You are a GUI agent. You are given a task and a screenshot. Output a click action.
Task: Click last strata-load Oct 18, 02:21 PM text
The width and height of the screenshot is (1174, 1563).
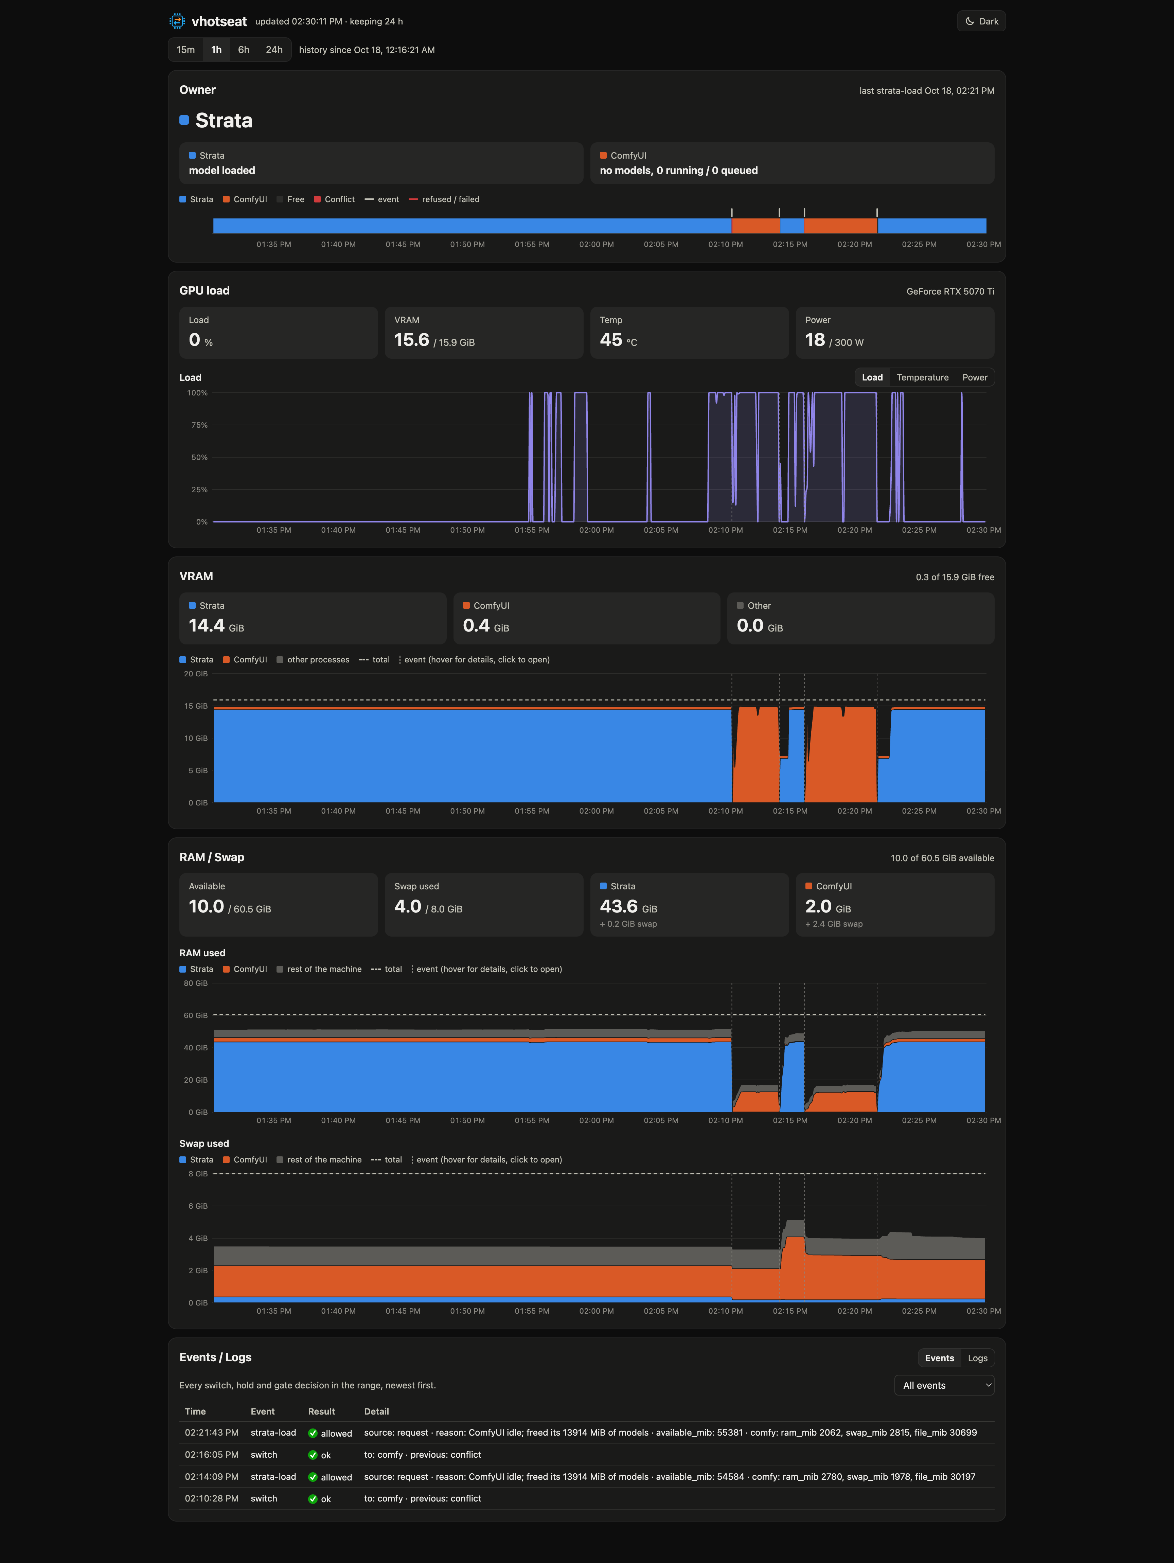click(927, 90)
